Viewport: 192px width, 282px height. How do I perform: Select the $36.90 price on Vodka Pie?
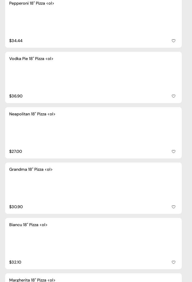(x=16, y=96)
